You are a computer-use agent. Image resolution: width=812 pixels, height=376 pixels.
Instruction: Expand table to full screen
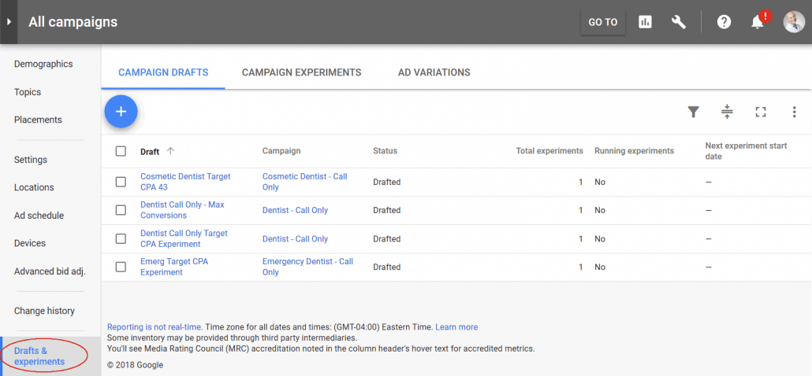pos(761,112)
